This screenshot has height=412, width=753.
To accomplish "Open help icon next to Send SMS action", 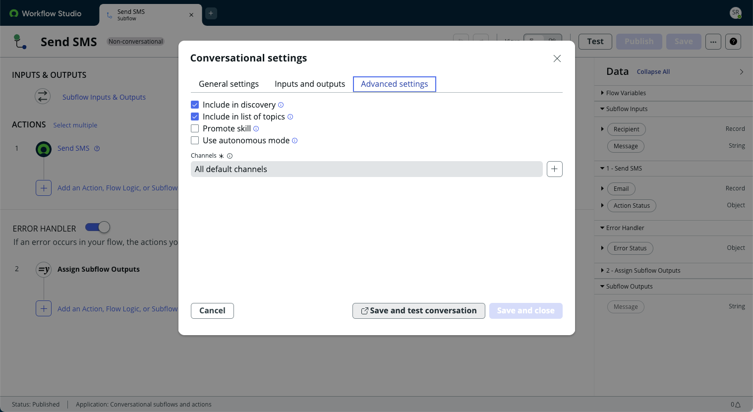I will click(x=97, y=148).
